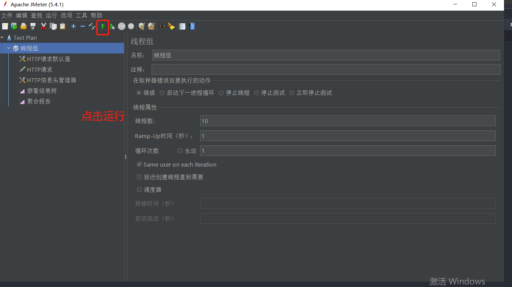Click the blue plus Expand All icon
The width and height of the screenshot is (512, 287).
pos(73,26)
